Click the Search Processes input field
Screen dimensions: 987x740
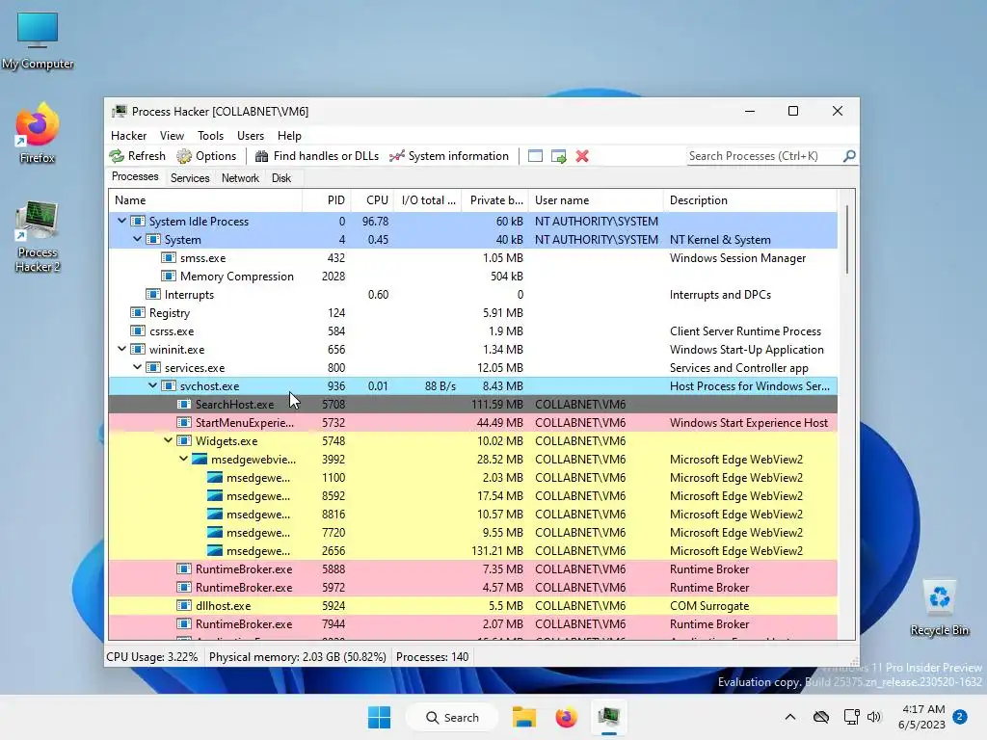point(763,156)
